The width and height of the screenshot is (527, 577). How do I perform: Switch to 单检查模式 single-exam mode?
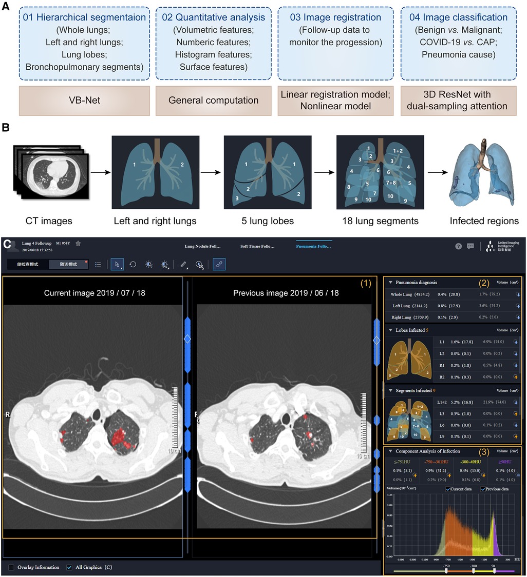pos(28,264)
